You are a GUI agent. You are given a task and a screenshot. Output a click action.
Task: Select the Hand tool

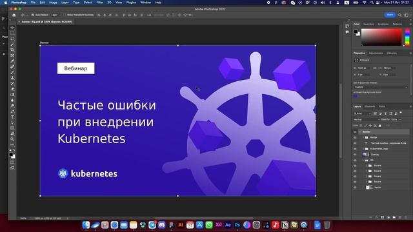click(12, 133)
